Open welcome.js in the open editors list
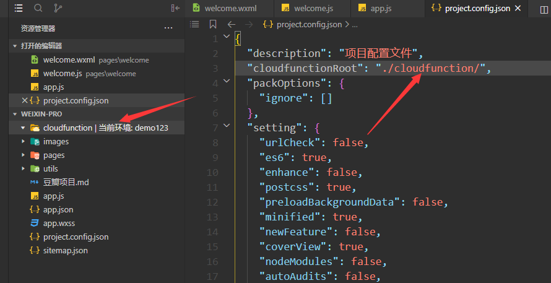This screenshot has width=551, height=283. coord(97,74)
